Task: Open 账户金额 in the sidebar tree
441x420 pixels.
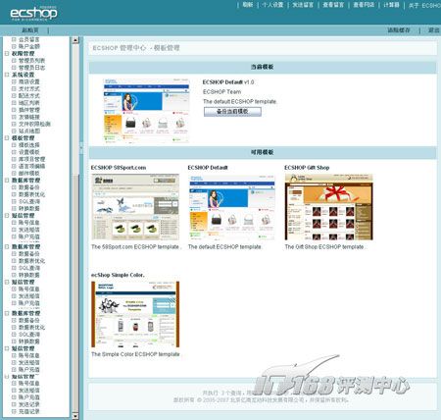Action: point(29,46)
